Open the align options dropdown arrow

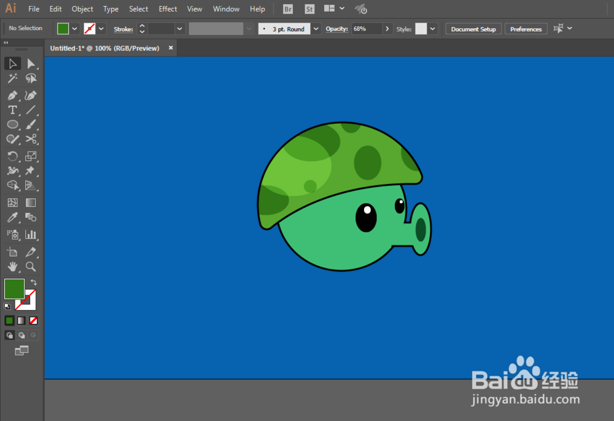[x=570, y=28]
